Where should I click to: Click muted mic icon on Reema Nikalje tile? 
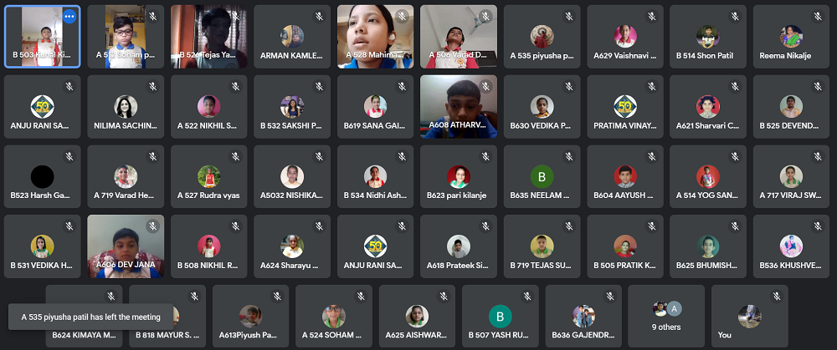pyautogui.click(x=819, y=17)
